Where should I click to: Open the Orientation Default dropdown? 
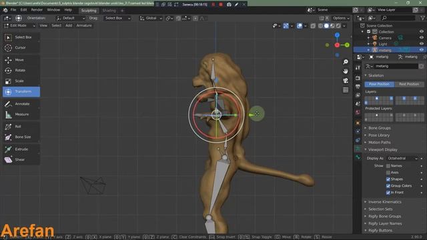(x=71, y=18)
